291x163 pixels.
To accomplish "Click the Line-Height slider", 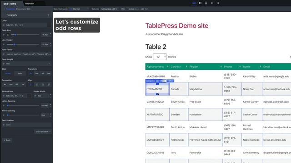I will (23, 44).
